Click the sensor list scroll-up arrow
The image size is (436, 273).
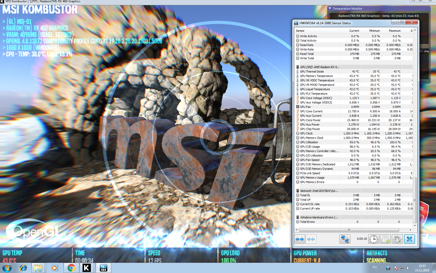click(415, 30)
